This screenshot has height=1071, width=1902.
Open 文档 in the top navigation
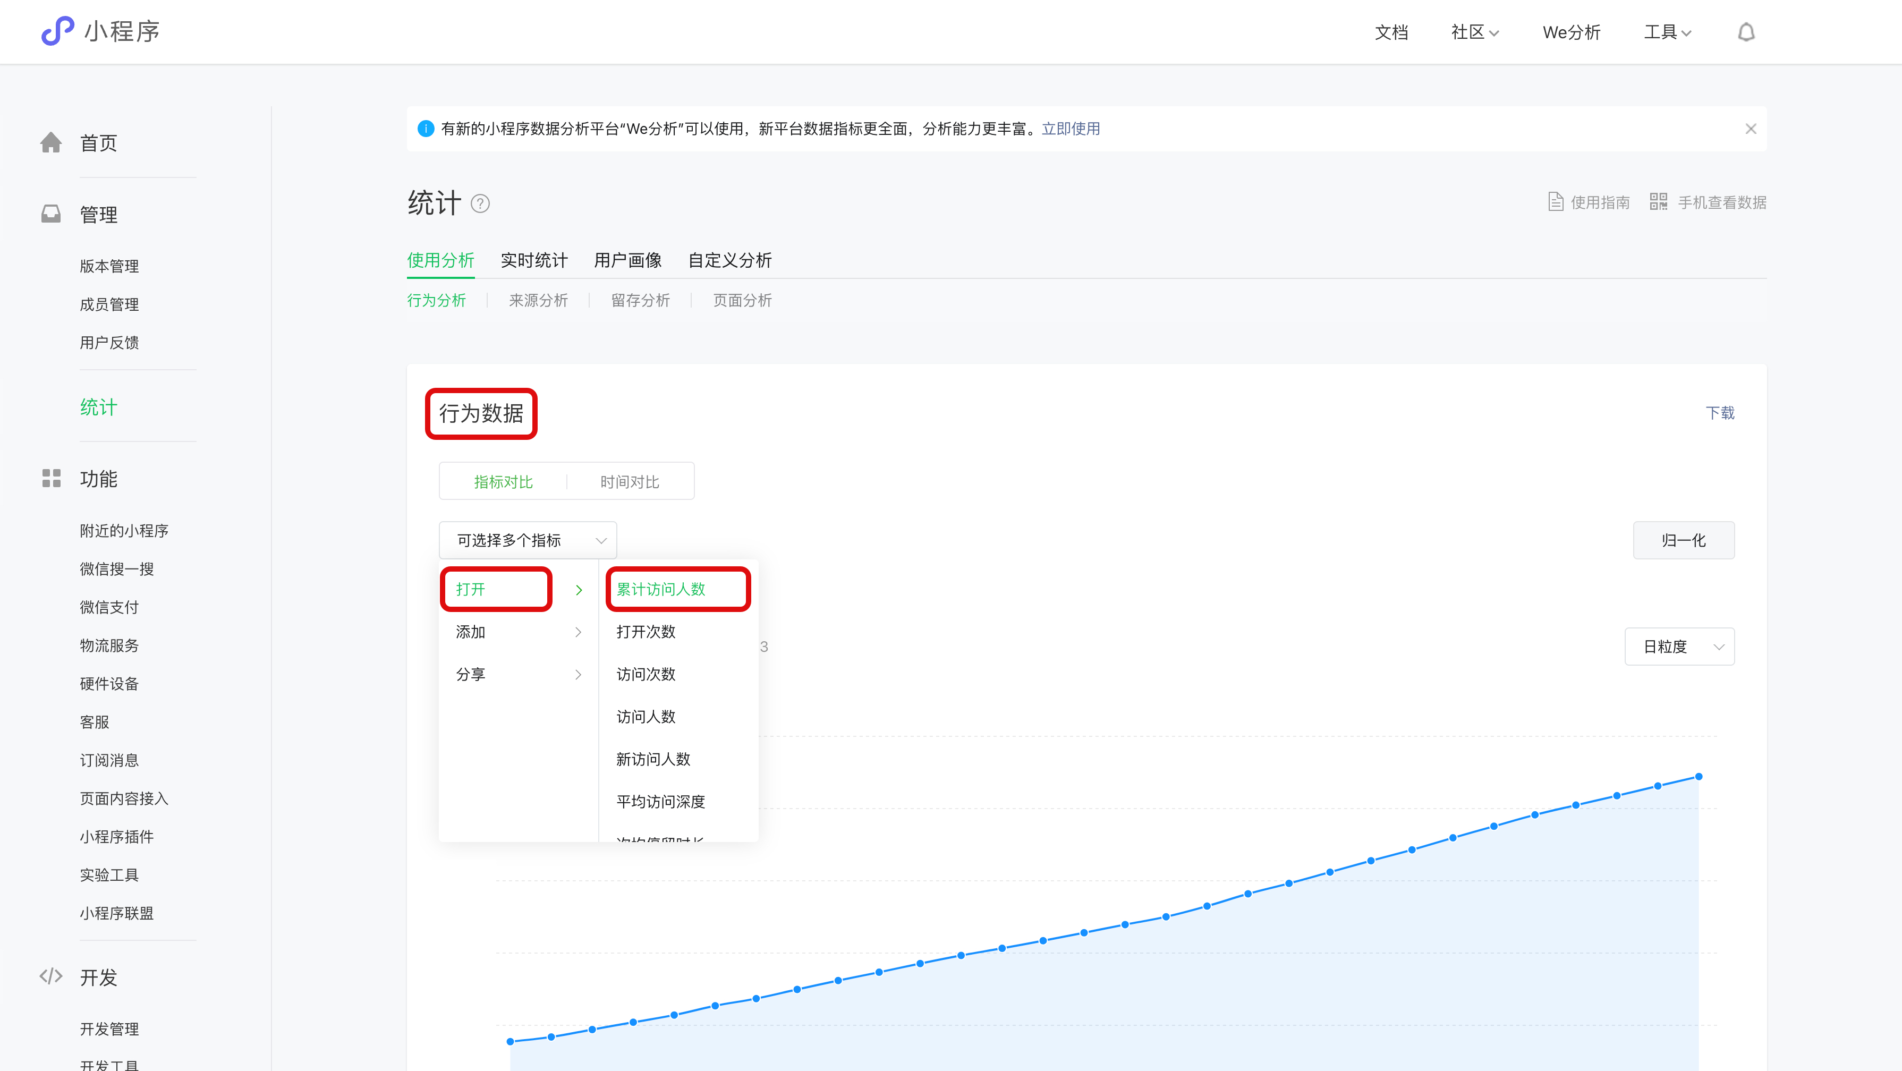coord(1392,32)
